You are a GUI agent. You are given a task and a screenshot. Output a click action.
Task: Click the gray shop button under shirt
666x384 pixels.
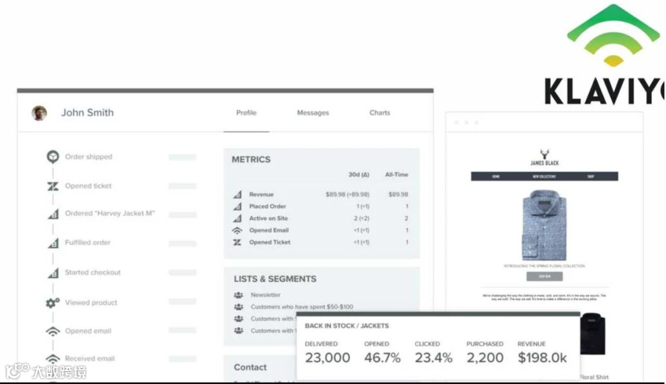(545, 276)
